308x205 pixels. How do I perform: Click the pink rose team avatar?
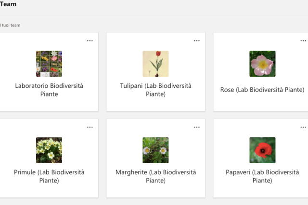click(x=262, y=64)
